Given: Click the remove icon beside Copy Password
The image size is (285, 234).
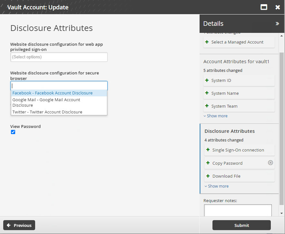Looking at the screenshot, I should tap(270, 163).
